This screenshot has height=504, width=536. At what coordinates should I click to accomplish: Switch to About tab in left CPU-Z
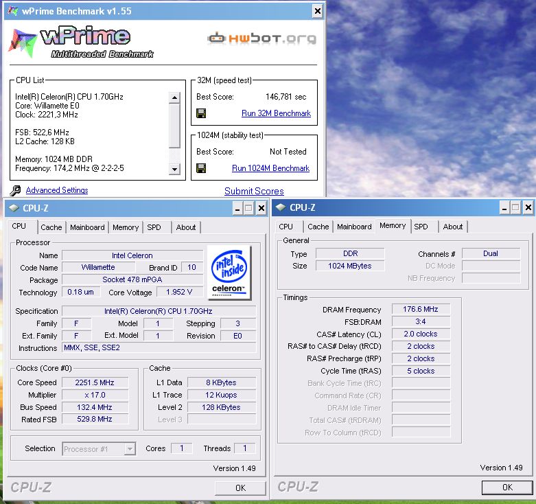(185, 227)
